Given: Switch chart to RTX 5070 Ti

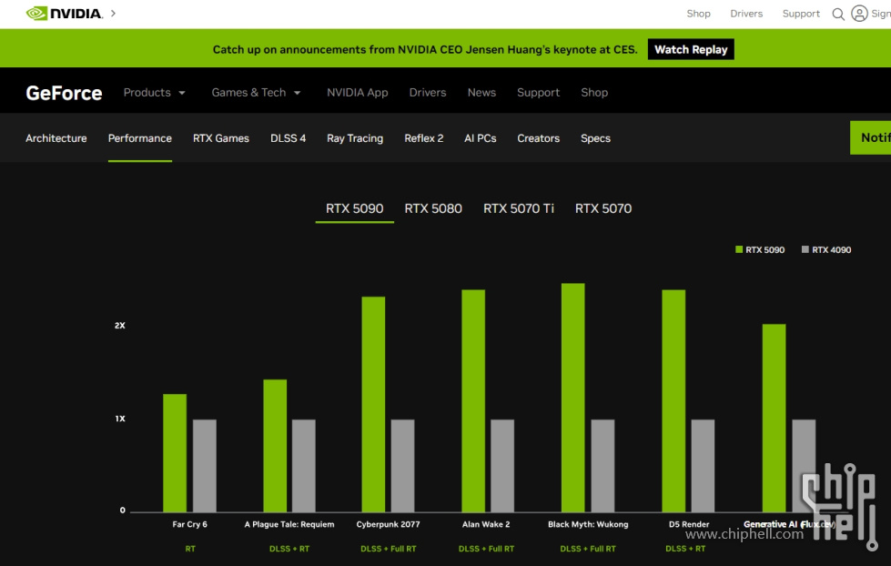Looking at the screenshot, I should 518,208.
